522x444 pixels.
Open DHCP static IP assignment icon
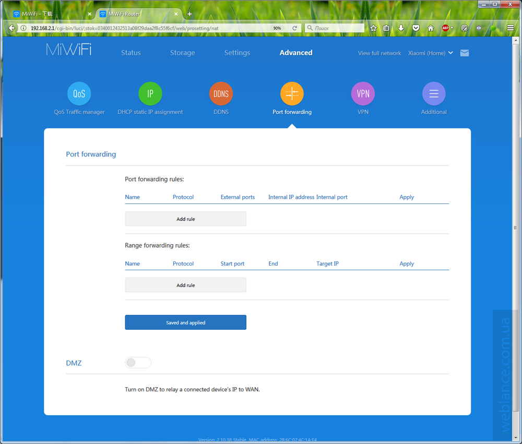coord(150,93)
